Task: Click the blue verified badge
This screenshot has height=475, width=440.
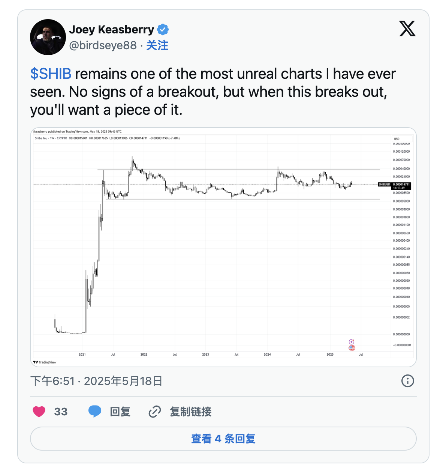Action: [x=163, y=29]
